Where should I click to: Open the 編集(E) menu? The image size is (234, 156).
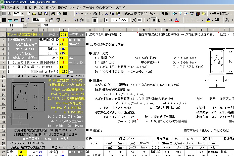26,8
